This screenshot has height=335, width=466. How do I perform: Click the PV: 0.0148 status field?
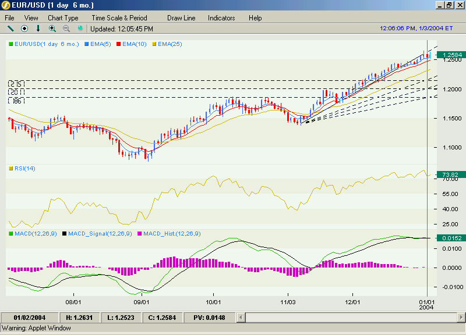click(x=209, y=318)
